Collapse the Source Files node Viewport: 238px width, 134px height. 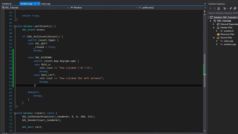[214, 38]
